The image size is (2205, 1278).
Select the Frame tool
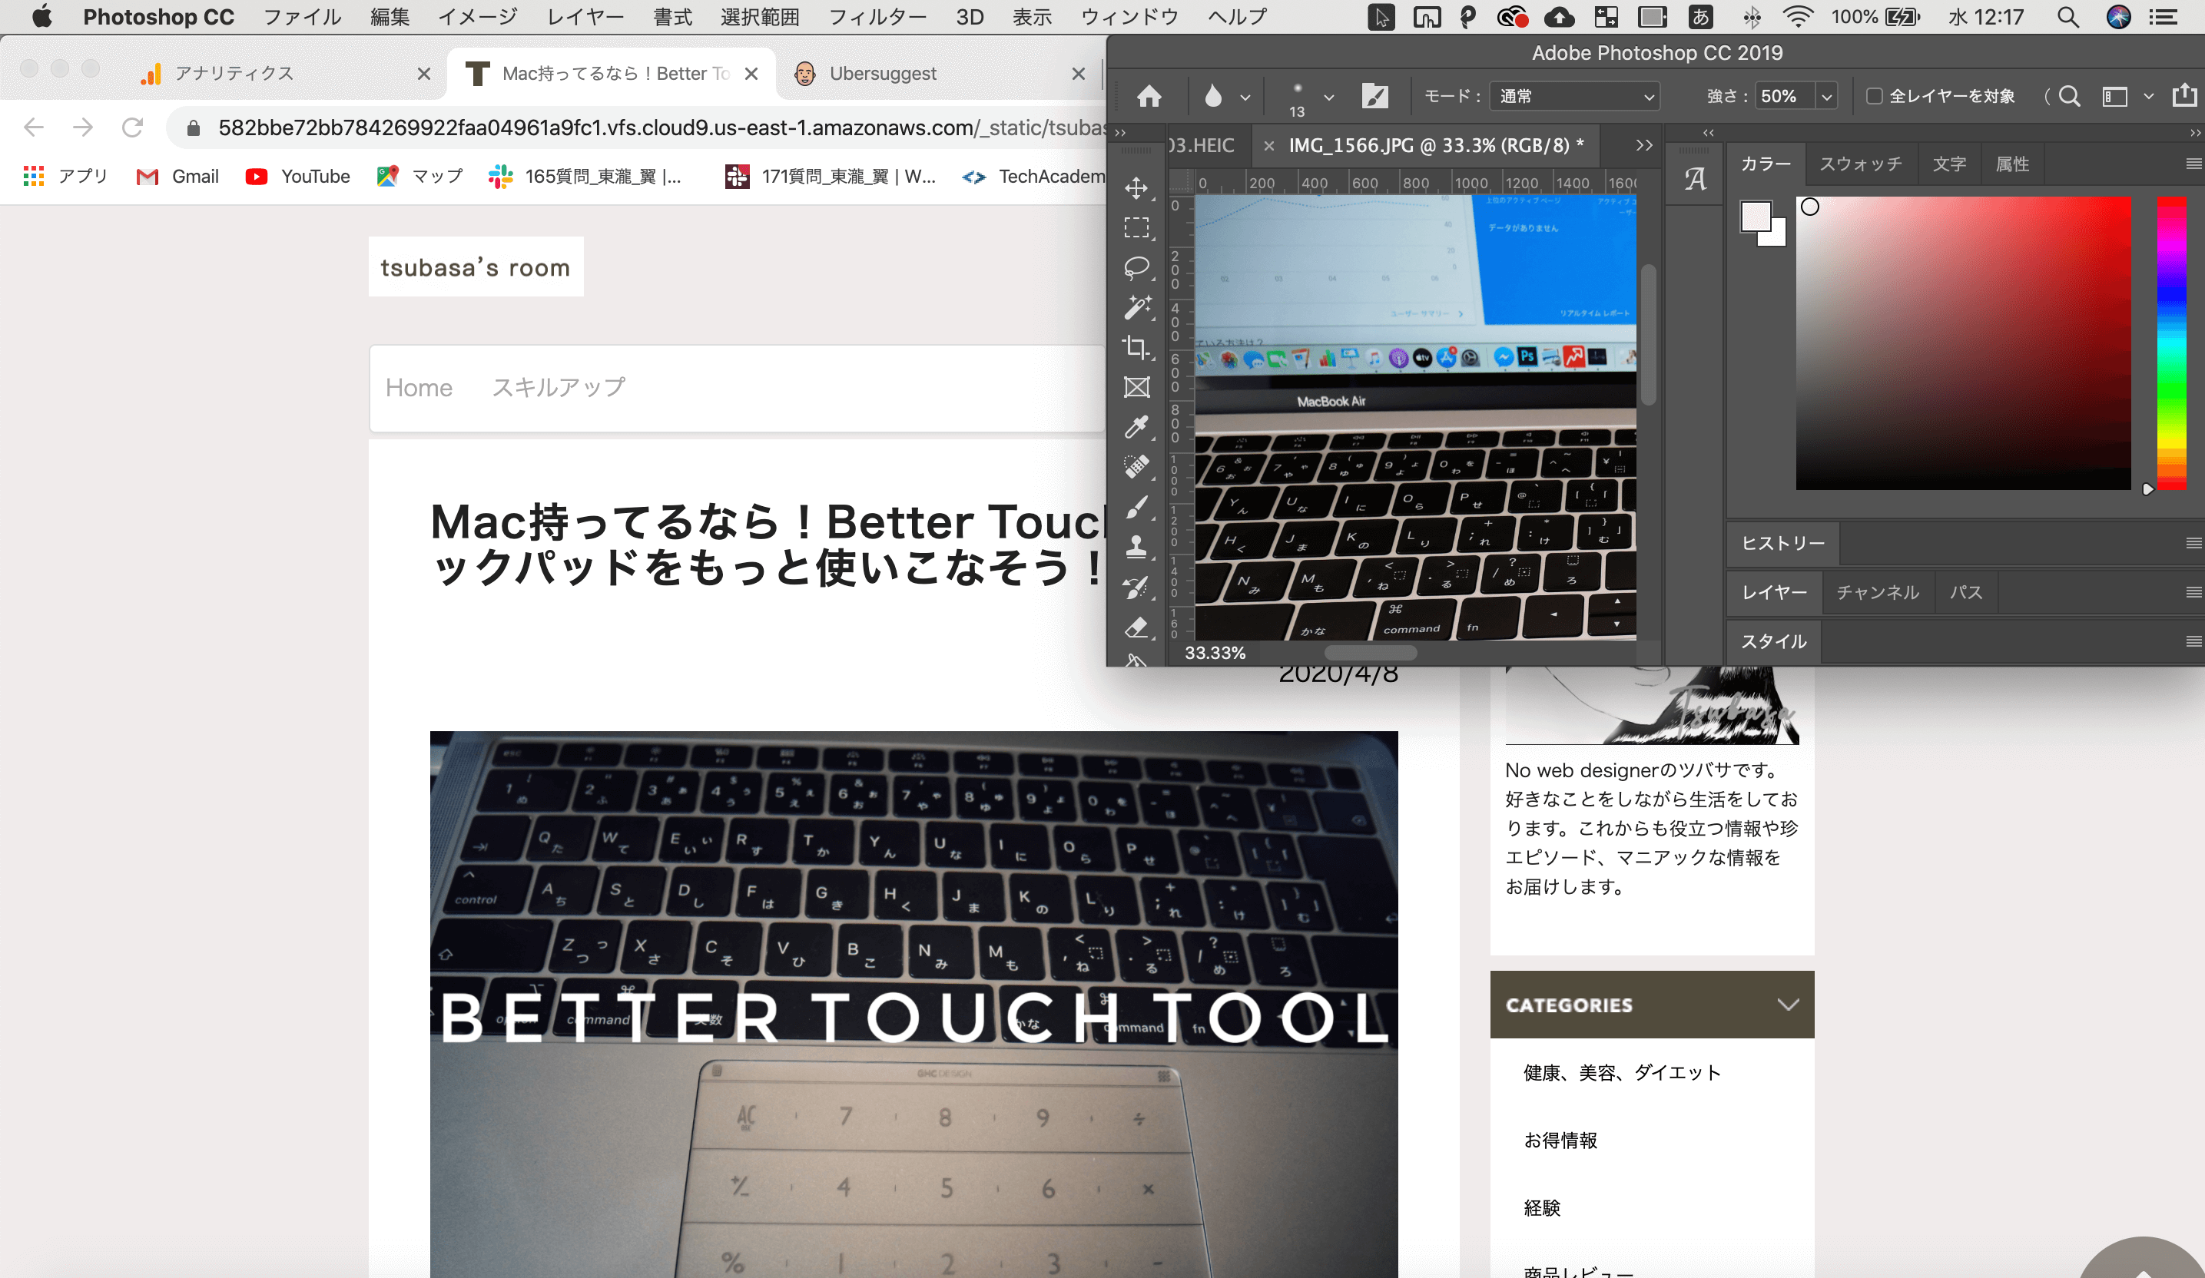(1136, 388)
